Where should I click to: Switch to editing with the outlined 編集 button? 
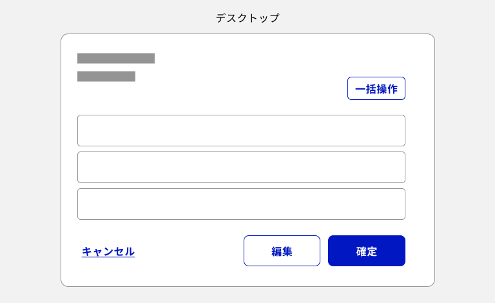coord(282,251)
